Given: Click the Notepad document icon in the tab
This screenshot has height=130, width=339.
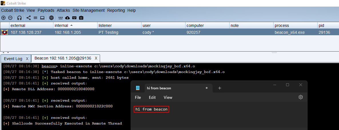Looking at the screenshot, I should click(138, 88).
